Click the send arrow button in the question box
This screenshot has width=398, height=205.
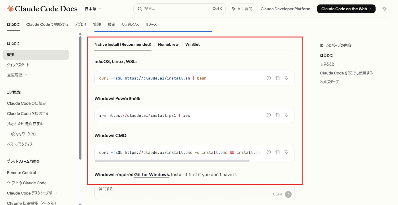[x=288, y=194]
